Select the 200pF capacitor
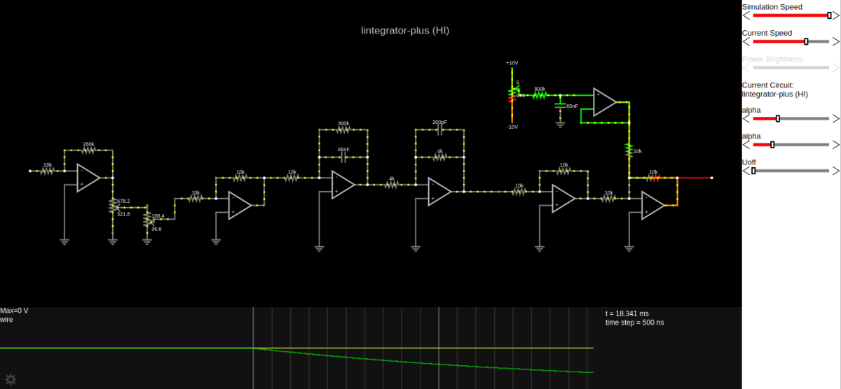The width and height of the screenshot is (841, 389). tap(439, 128)
